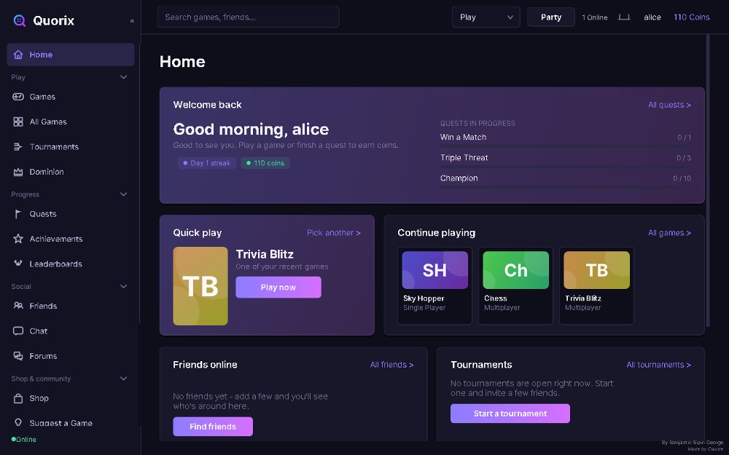This screenshot has width=729, height=455.
Task: Open Leaderboards from the sidebar menu
Action: click(71, 264)
